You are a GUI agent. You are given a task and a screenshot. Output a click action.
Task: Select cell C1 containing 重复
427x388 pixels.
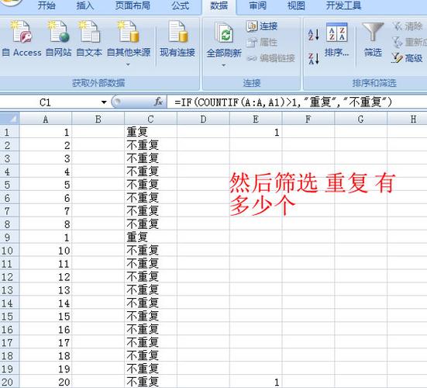150,132
